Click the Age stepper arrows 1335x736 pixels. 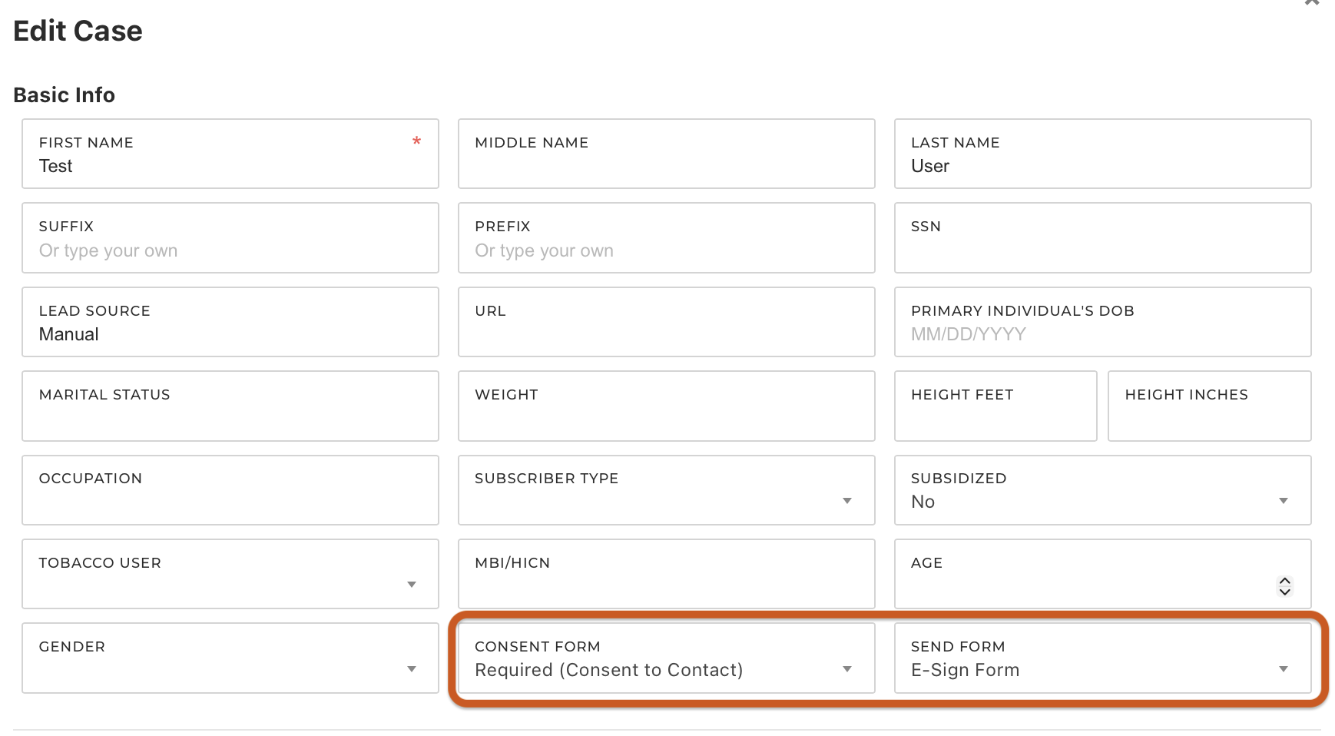1284,586
